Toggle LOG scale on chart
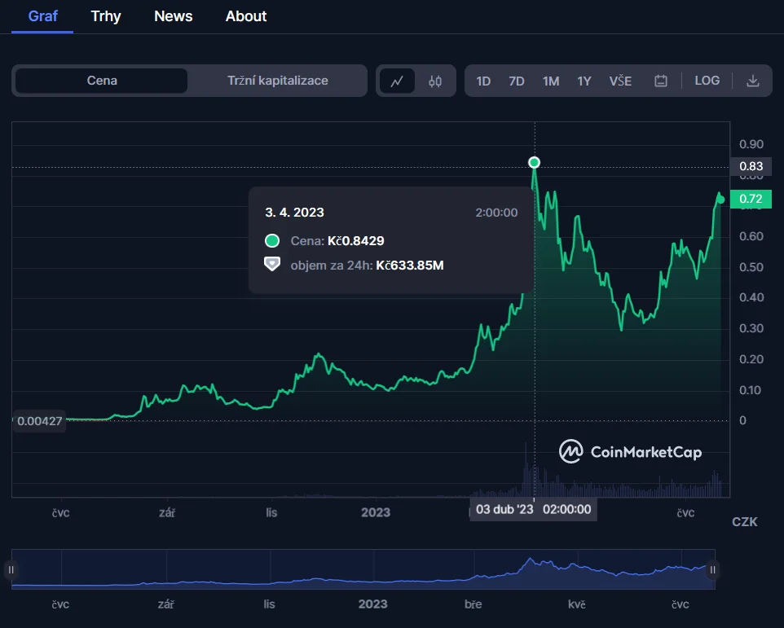This screenshot has width=784, height=628. [x=707, y=81]
